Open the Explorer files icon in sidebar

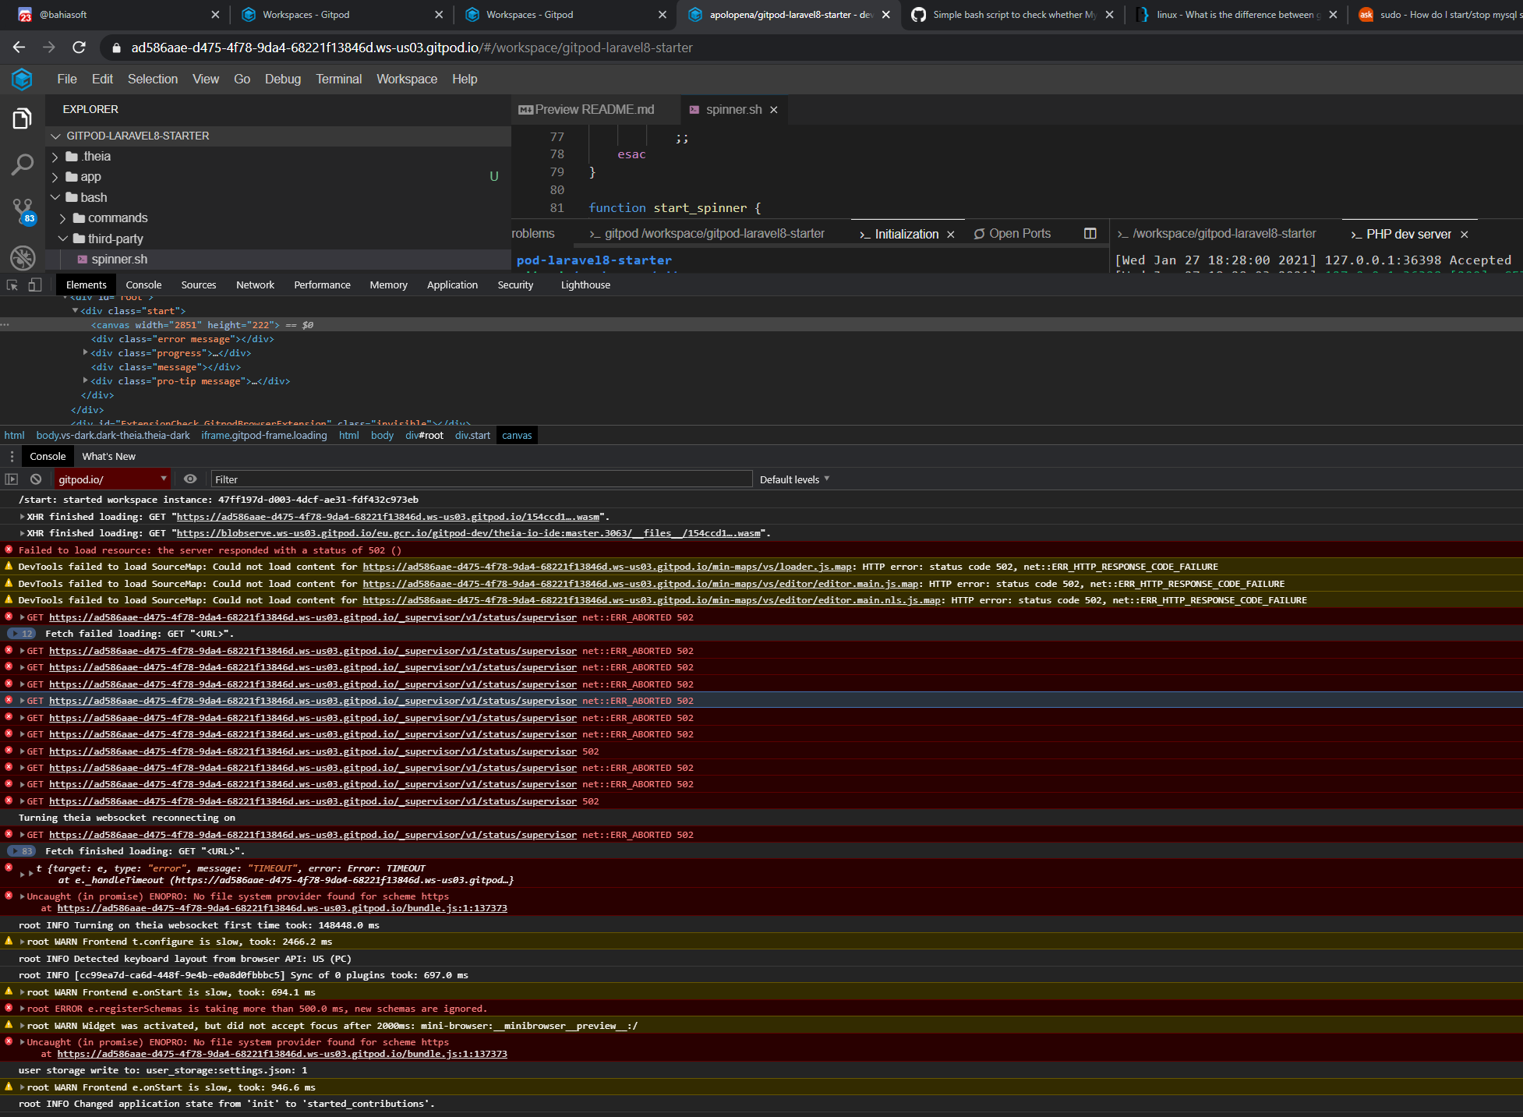click(22, 118)
